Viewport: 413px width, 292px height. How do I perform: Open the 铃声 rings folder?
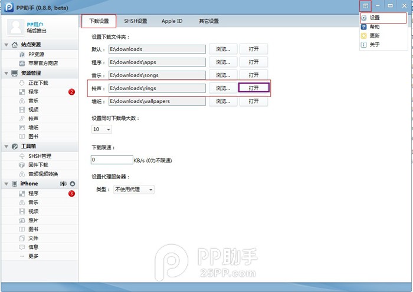254,88
